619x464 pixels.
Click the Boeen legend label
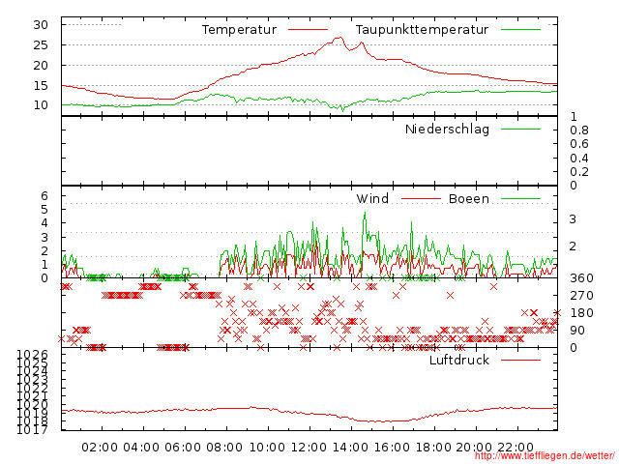(469, 198)
